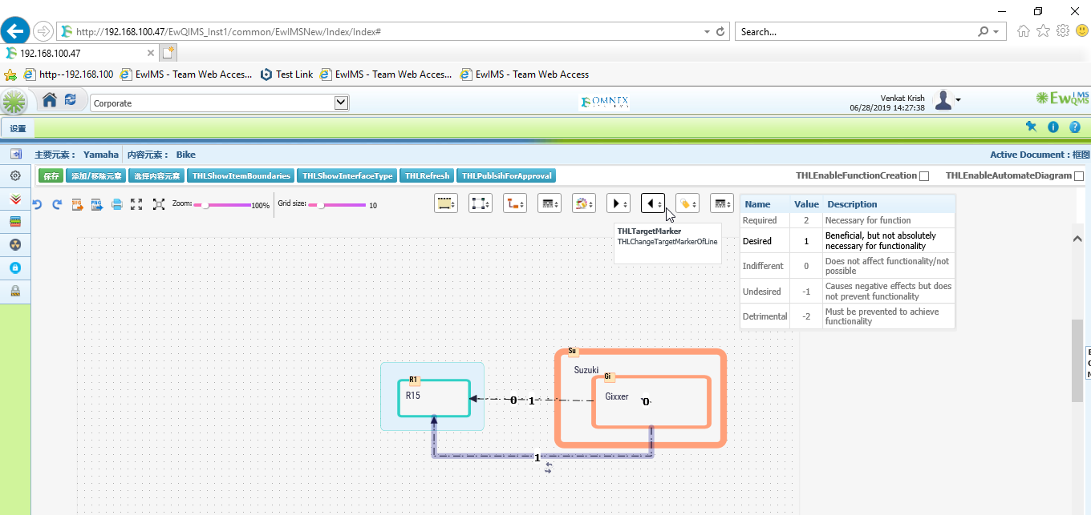Open the user profile dropdown arrow
1091x515 pixels.
tap(958, 100)
